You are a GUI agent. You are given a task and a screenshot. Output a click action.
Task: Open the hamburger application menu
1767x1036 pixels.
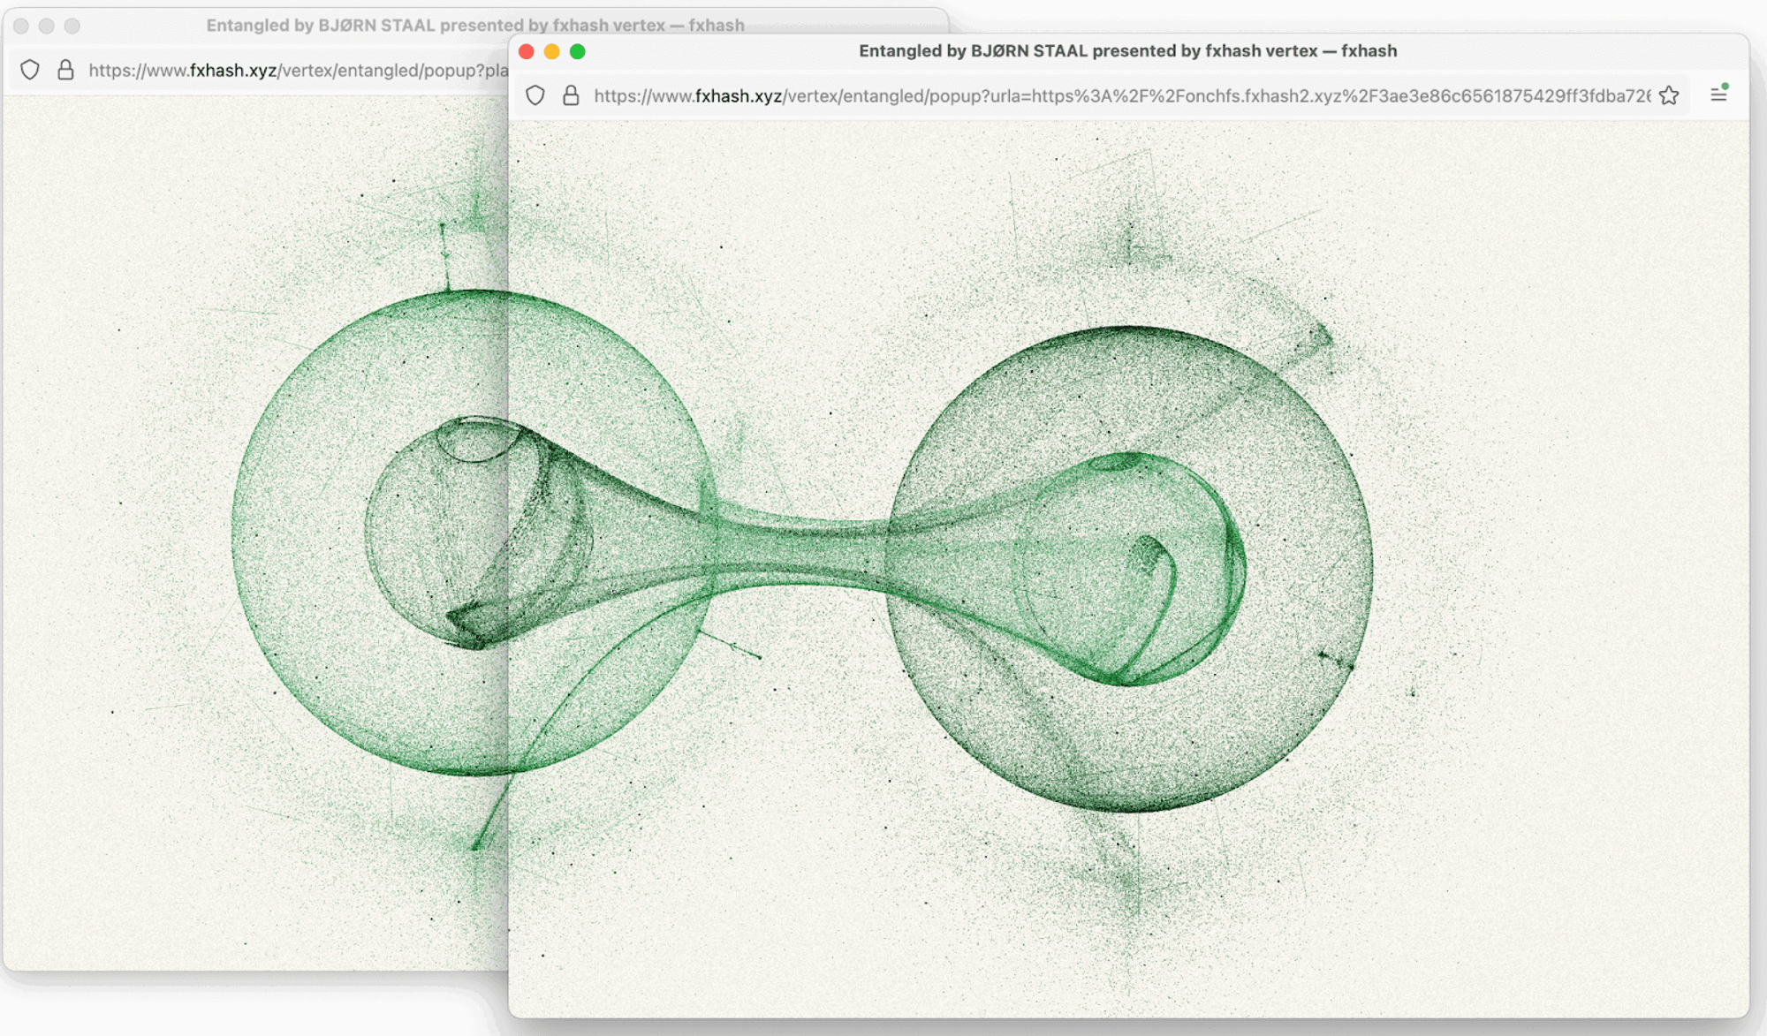point(1718,94)
